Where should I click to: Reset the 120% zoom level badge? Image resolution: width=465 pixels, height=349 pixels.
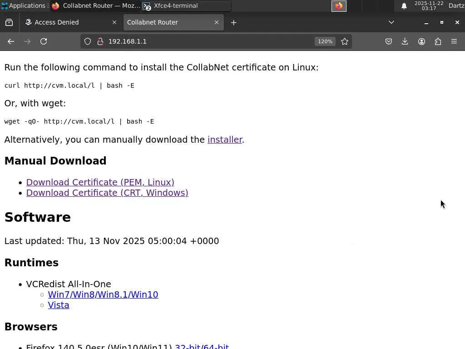325,41
